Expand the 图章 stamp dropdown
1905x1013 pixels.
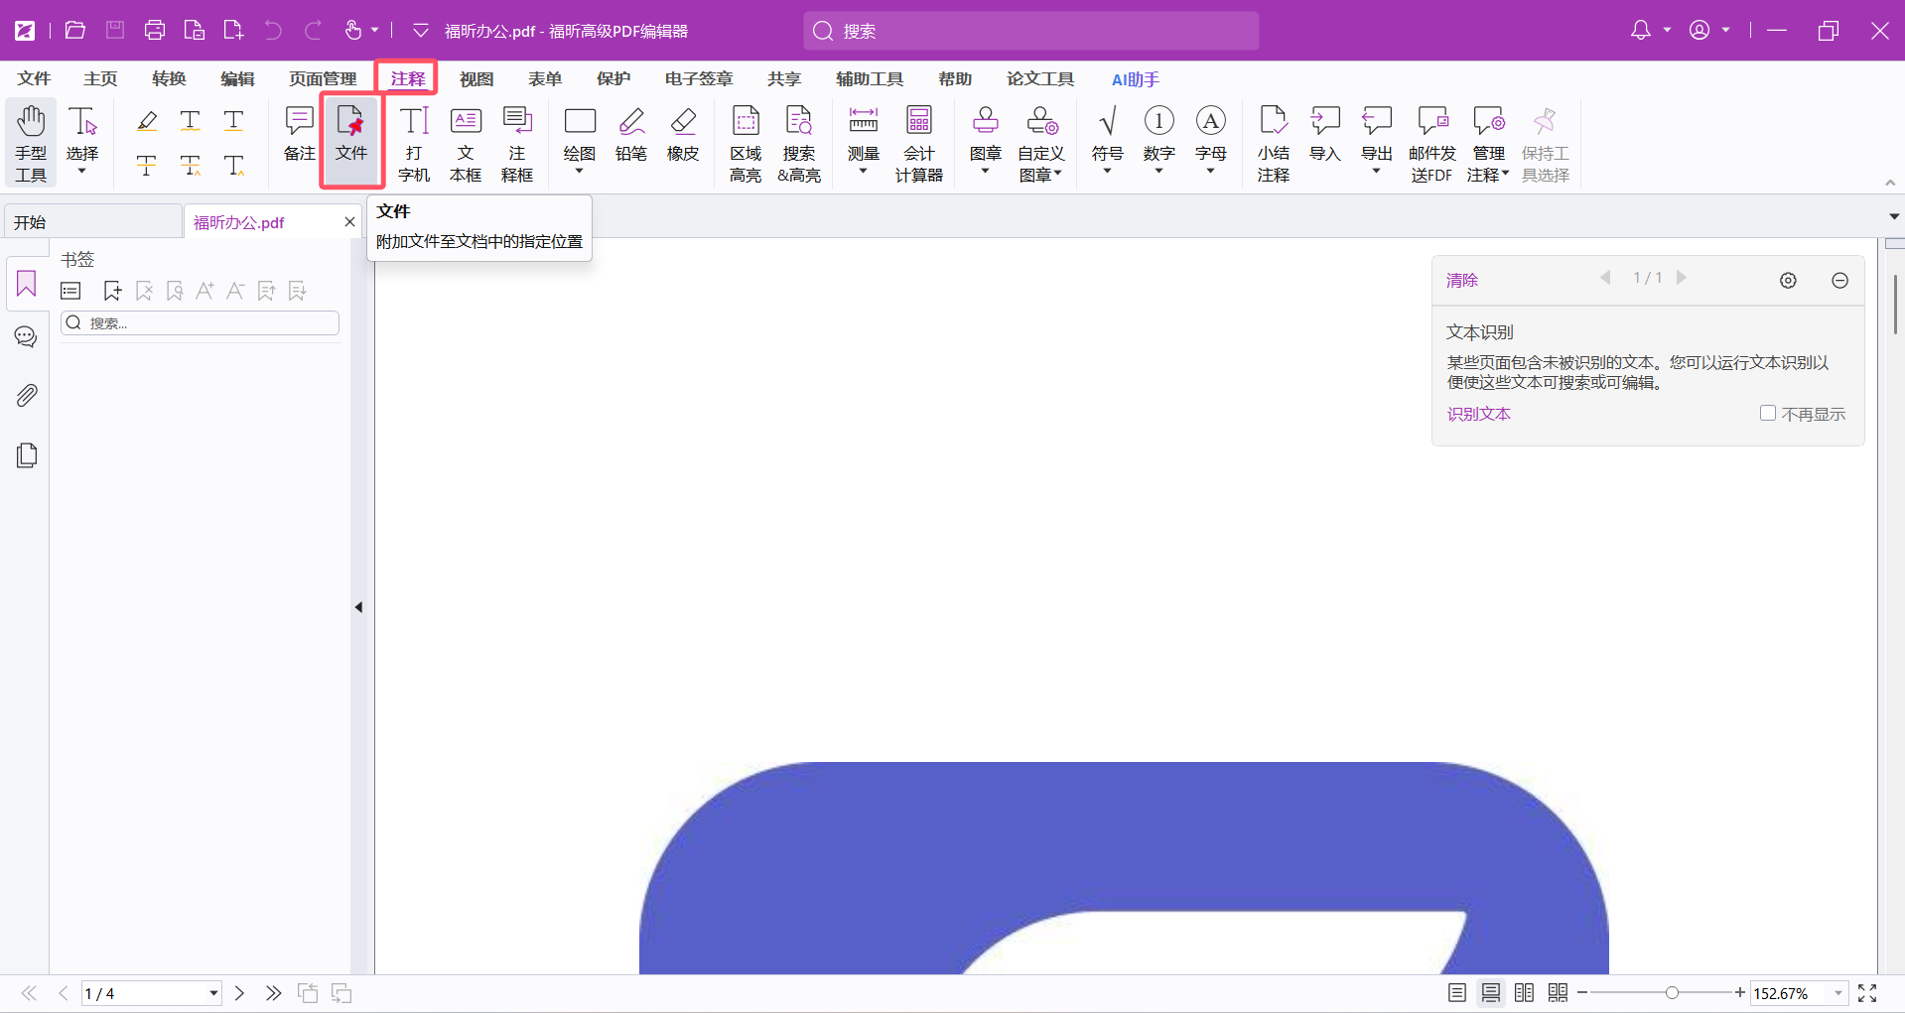(x=985, y=172)
